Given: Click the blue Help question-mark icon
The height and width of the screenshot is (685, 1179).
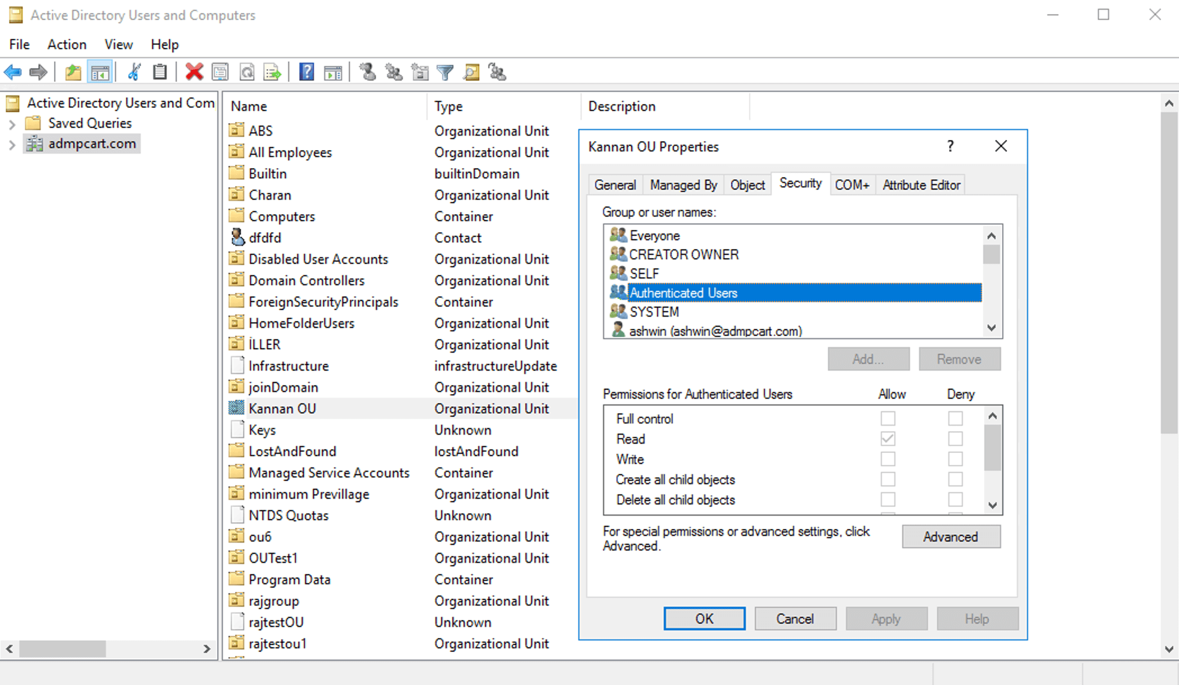Looking at the screenshot, I should coord(306,72).
